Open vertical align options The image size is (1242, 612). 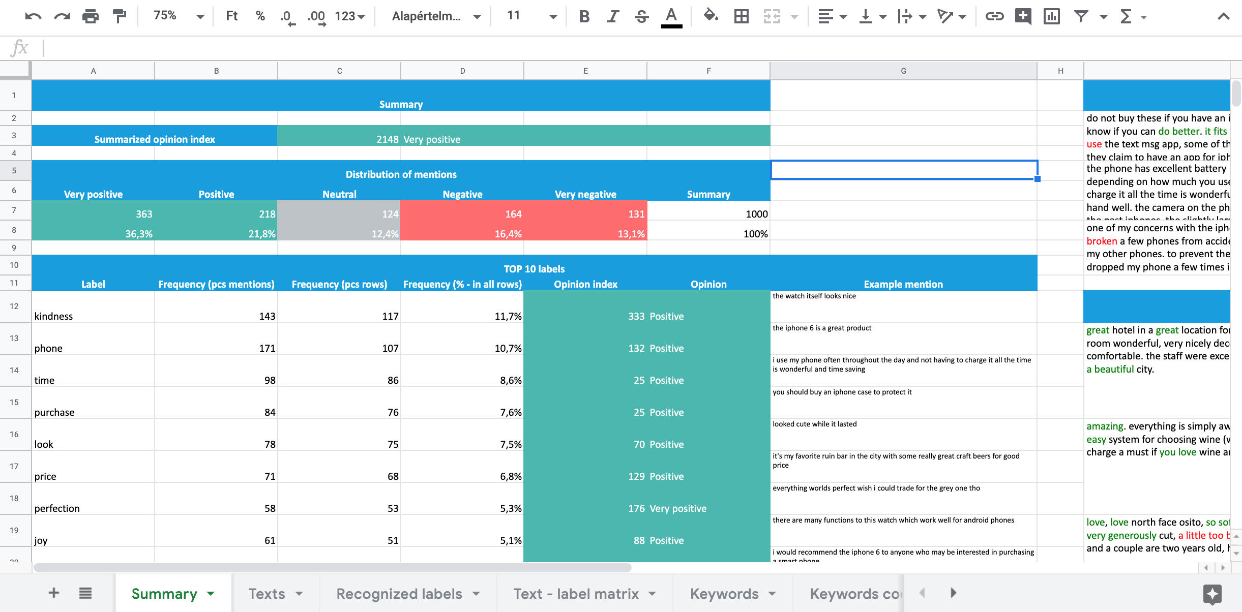point(872,17)
